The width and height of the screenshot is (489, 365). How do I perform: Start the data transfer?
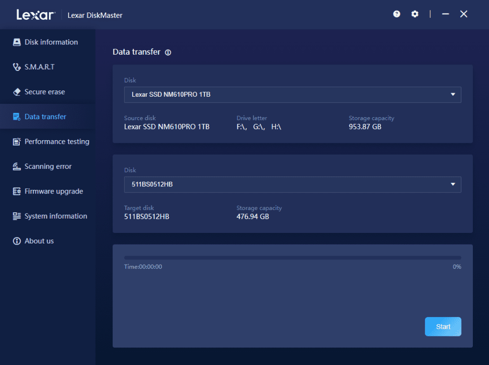pyautogui.click(x=443, y=326)
